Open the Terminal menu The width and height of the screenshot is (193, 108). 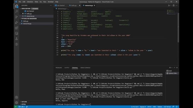50,2
